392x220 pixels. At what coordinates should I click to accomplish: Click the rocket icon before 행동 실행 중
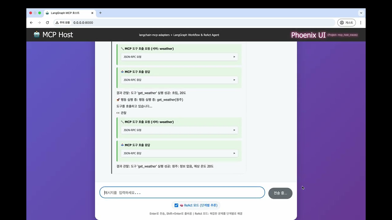click(x=118, y=100)
